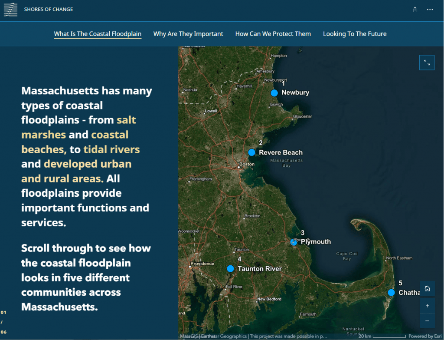The height and width of the screenshot is (340, 444).
Task: Jump to Looking To The Future tab
Action: click(x=355, y=34)
